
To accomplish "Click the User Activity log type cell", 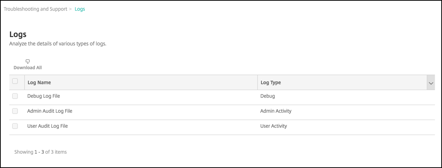I will pyautogui.click(x=274, y=126).
